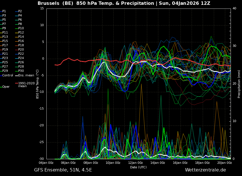Viewport: 242px width, 176px height.
Task: Click the 06Jan 00z date tick
Action: pyautogui.click(x=68, y=163)
